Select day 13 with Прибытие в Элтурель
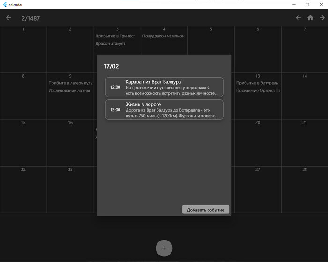The image size is (328, 262). (x=258, y=96)
